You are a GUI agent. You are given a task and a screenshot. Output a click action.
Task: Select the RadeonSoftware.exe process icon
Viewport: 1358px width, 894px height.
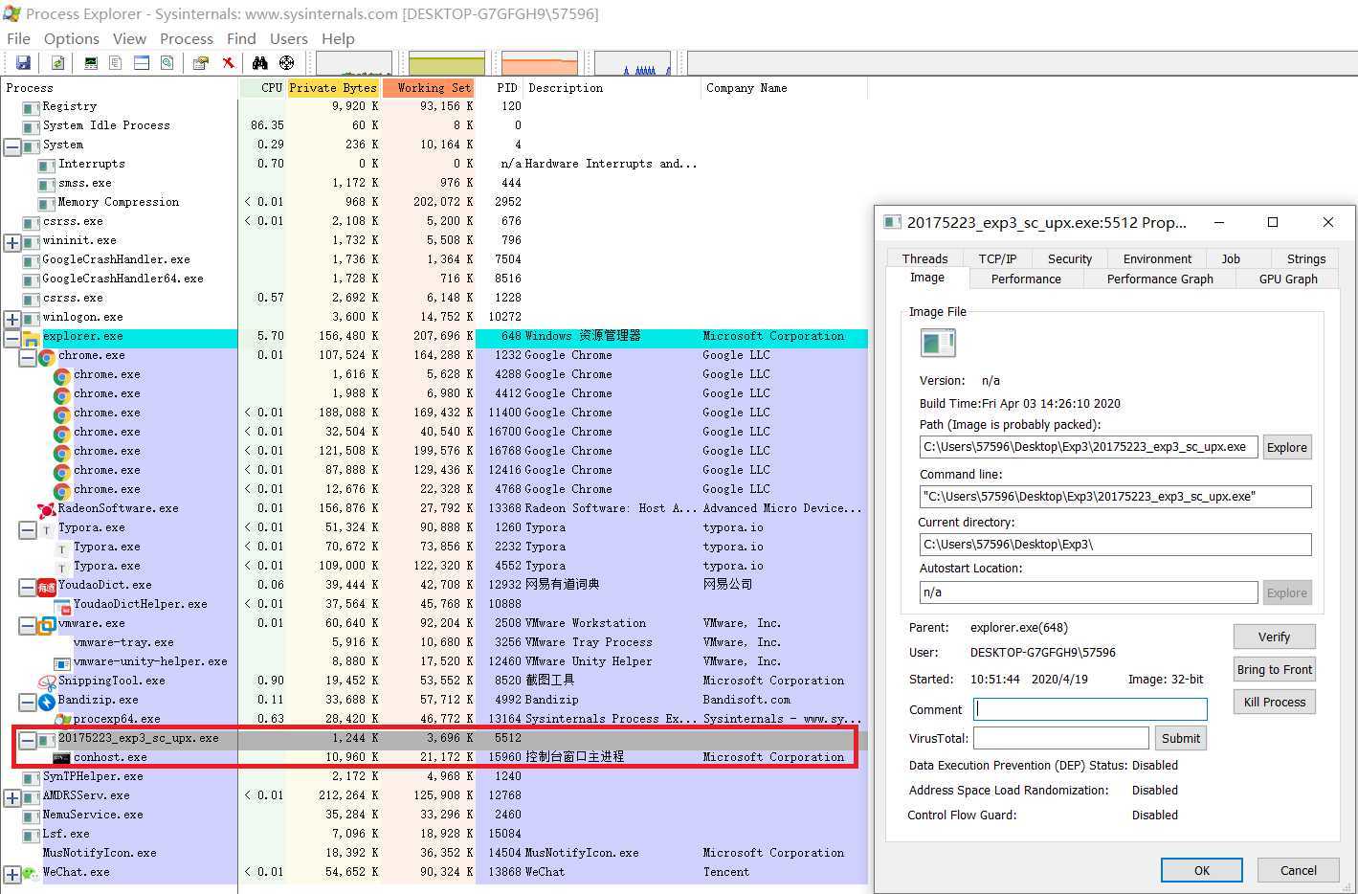(x=46, y=509)
